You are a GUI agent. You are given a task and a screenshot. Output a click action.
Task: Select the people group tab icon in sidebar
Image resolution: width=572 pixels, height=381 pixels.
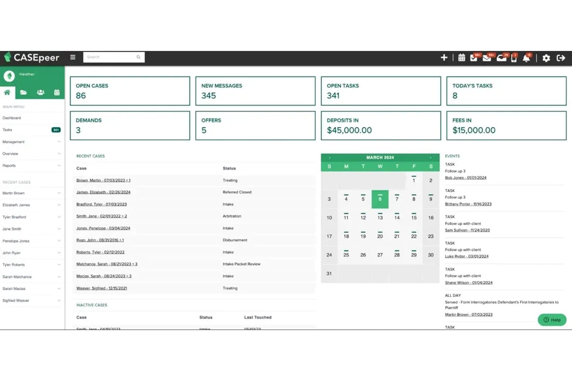pyautogui.click(x=41, y=92)
